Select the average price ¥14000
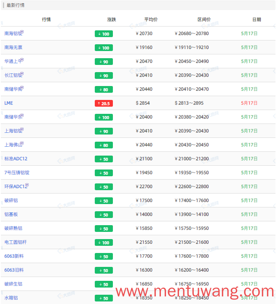Image resolution: width=278 pixels, height=304 pixels. tap(144, 214)
